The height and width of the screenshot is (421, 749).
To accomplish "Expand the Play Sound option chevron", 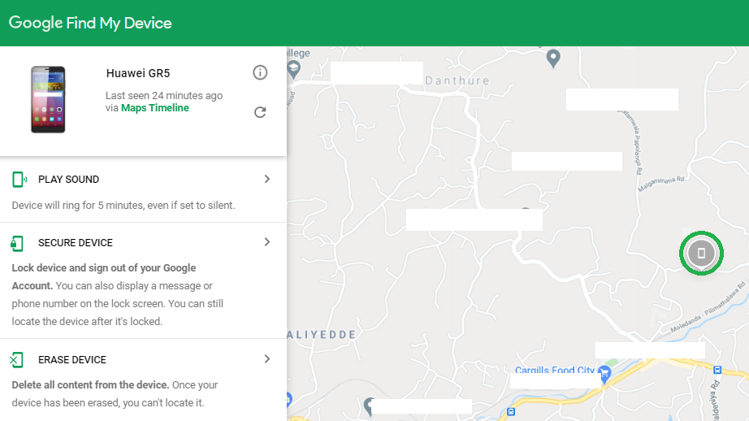I will (x=267, y=179).
